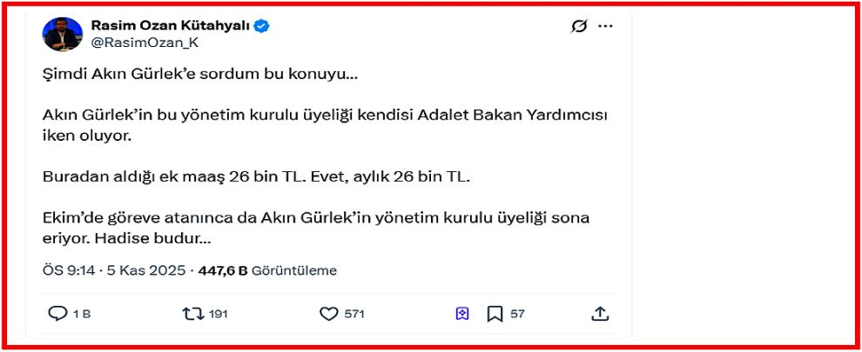Like the tweet using the heart icon

(328, 314)
